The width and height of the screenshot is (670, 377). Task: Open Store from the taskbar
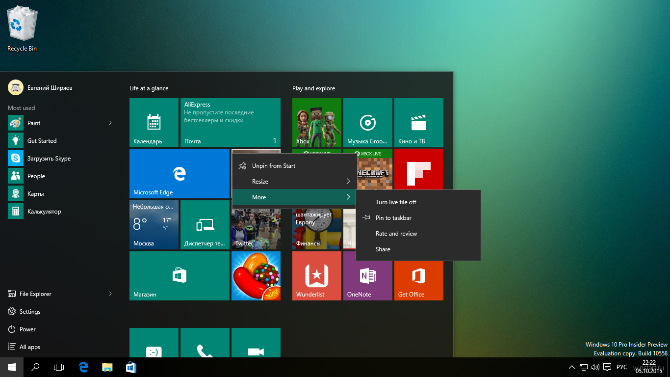(x=131, y=367)
